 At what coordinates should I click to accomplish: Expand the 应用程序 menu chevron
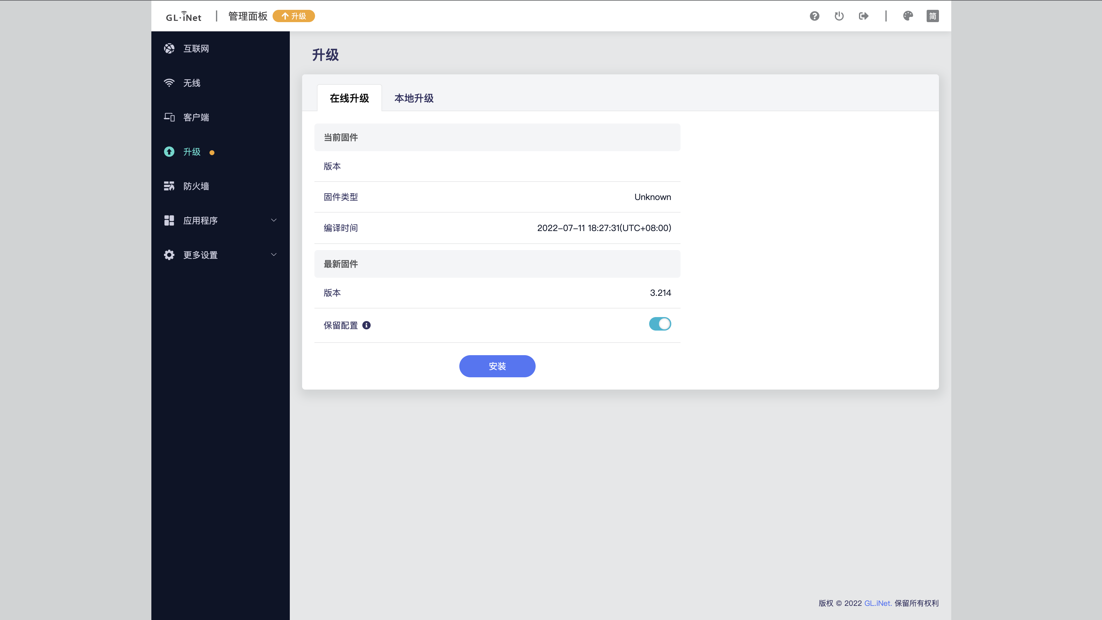(x=274, y=221)
